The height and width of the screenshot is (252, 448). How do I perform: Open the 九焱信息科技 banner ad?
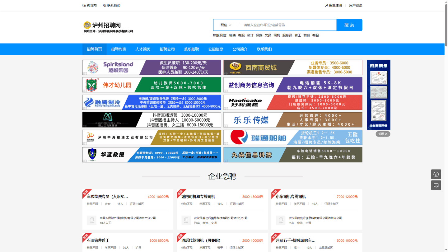[293, 155]
